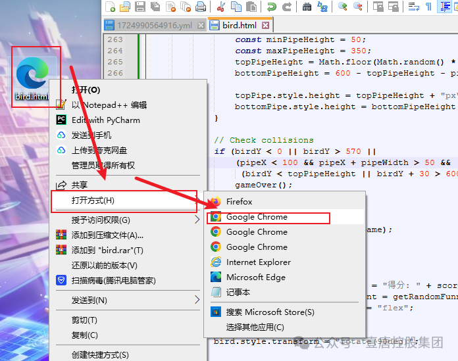458x361 pixels.
Task: Click line number 266 in the margin
Action: click(x=115, y=73)
